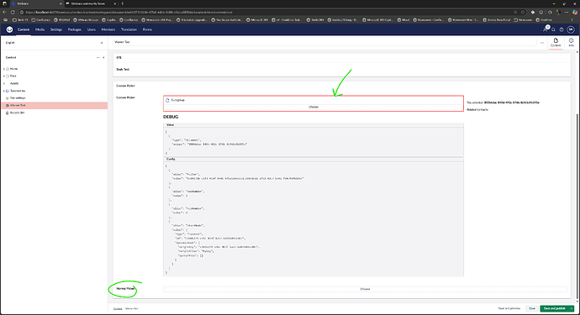This screenshot has height=315, width=580.
Task: Click the selected document item in Custom Picker
Action: coord(314,100)
